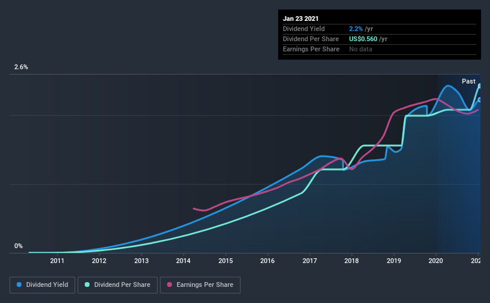Select the 2014 x-axis label

(x=183, y=261)
